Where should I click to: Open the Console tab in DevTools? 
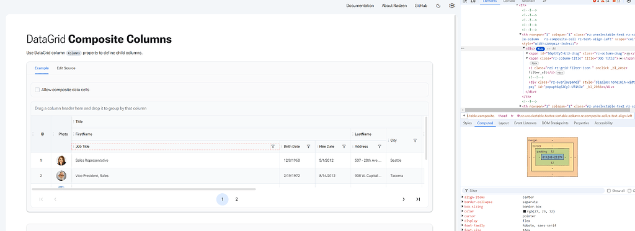[509, 1]
